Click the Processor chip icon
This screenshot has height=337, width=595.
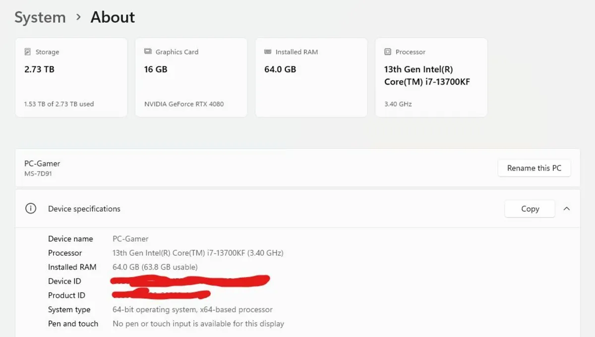(x=388, y=52)
